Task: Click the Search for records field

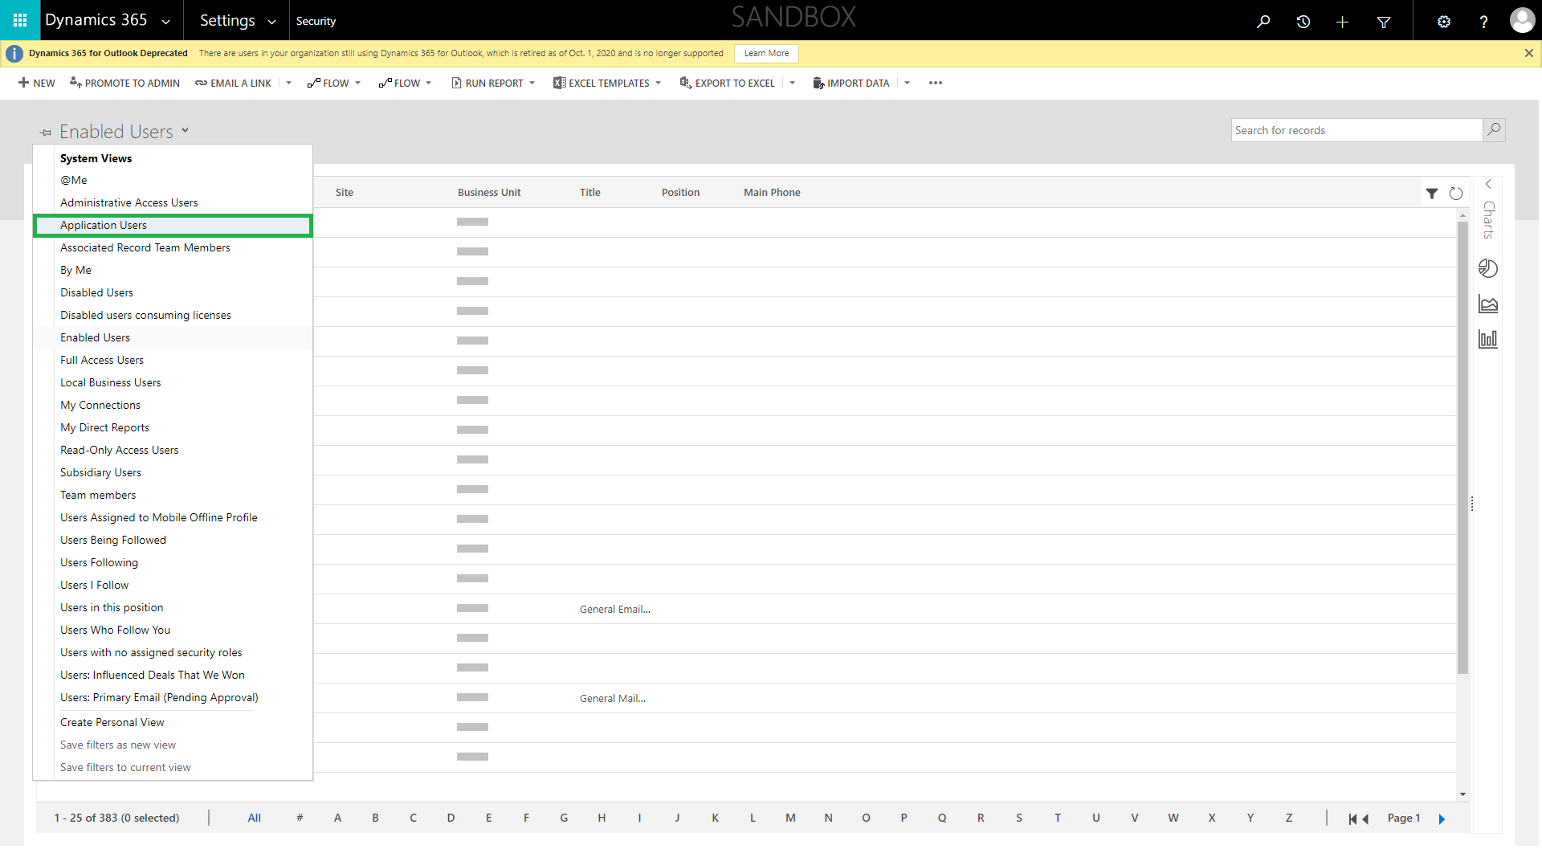Action: (x=1356, y=131)
